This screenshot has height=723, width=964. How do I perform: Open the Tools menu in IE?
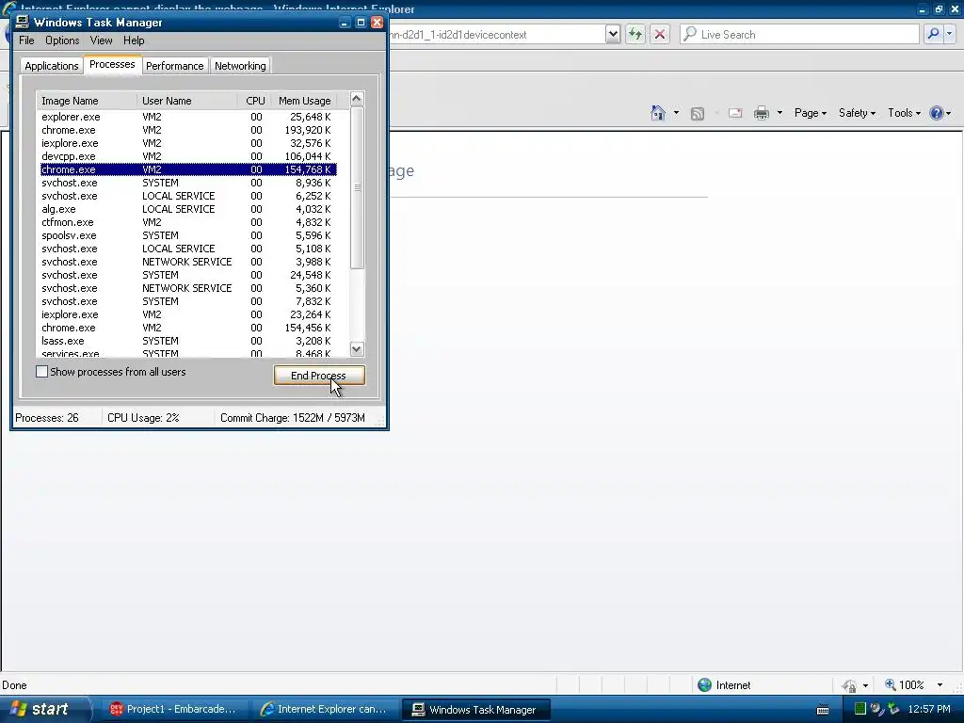(904, 113)
